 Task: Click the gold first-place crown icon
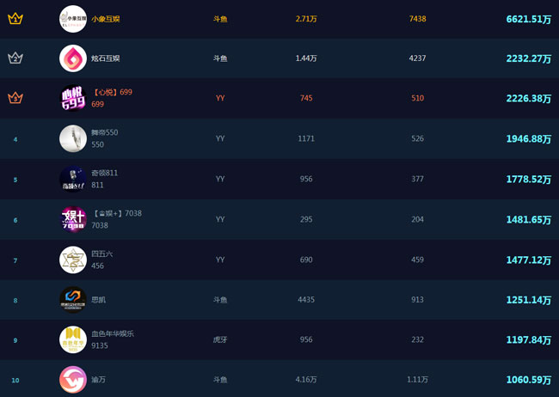[15, 18]
